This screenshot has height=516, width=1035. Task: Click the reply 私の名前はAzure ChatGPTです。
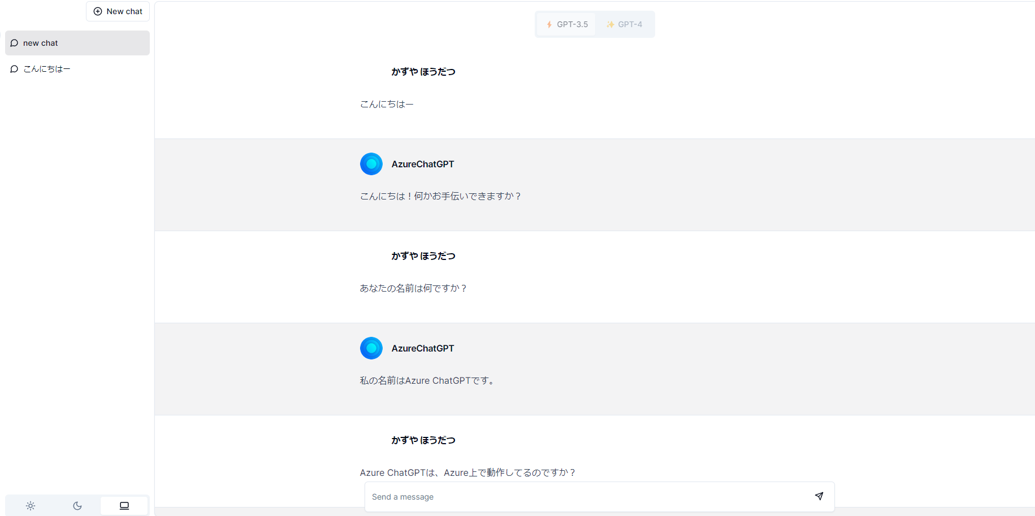428,380
